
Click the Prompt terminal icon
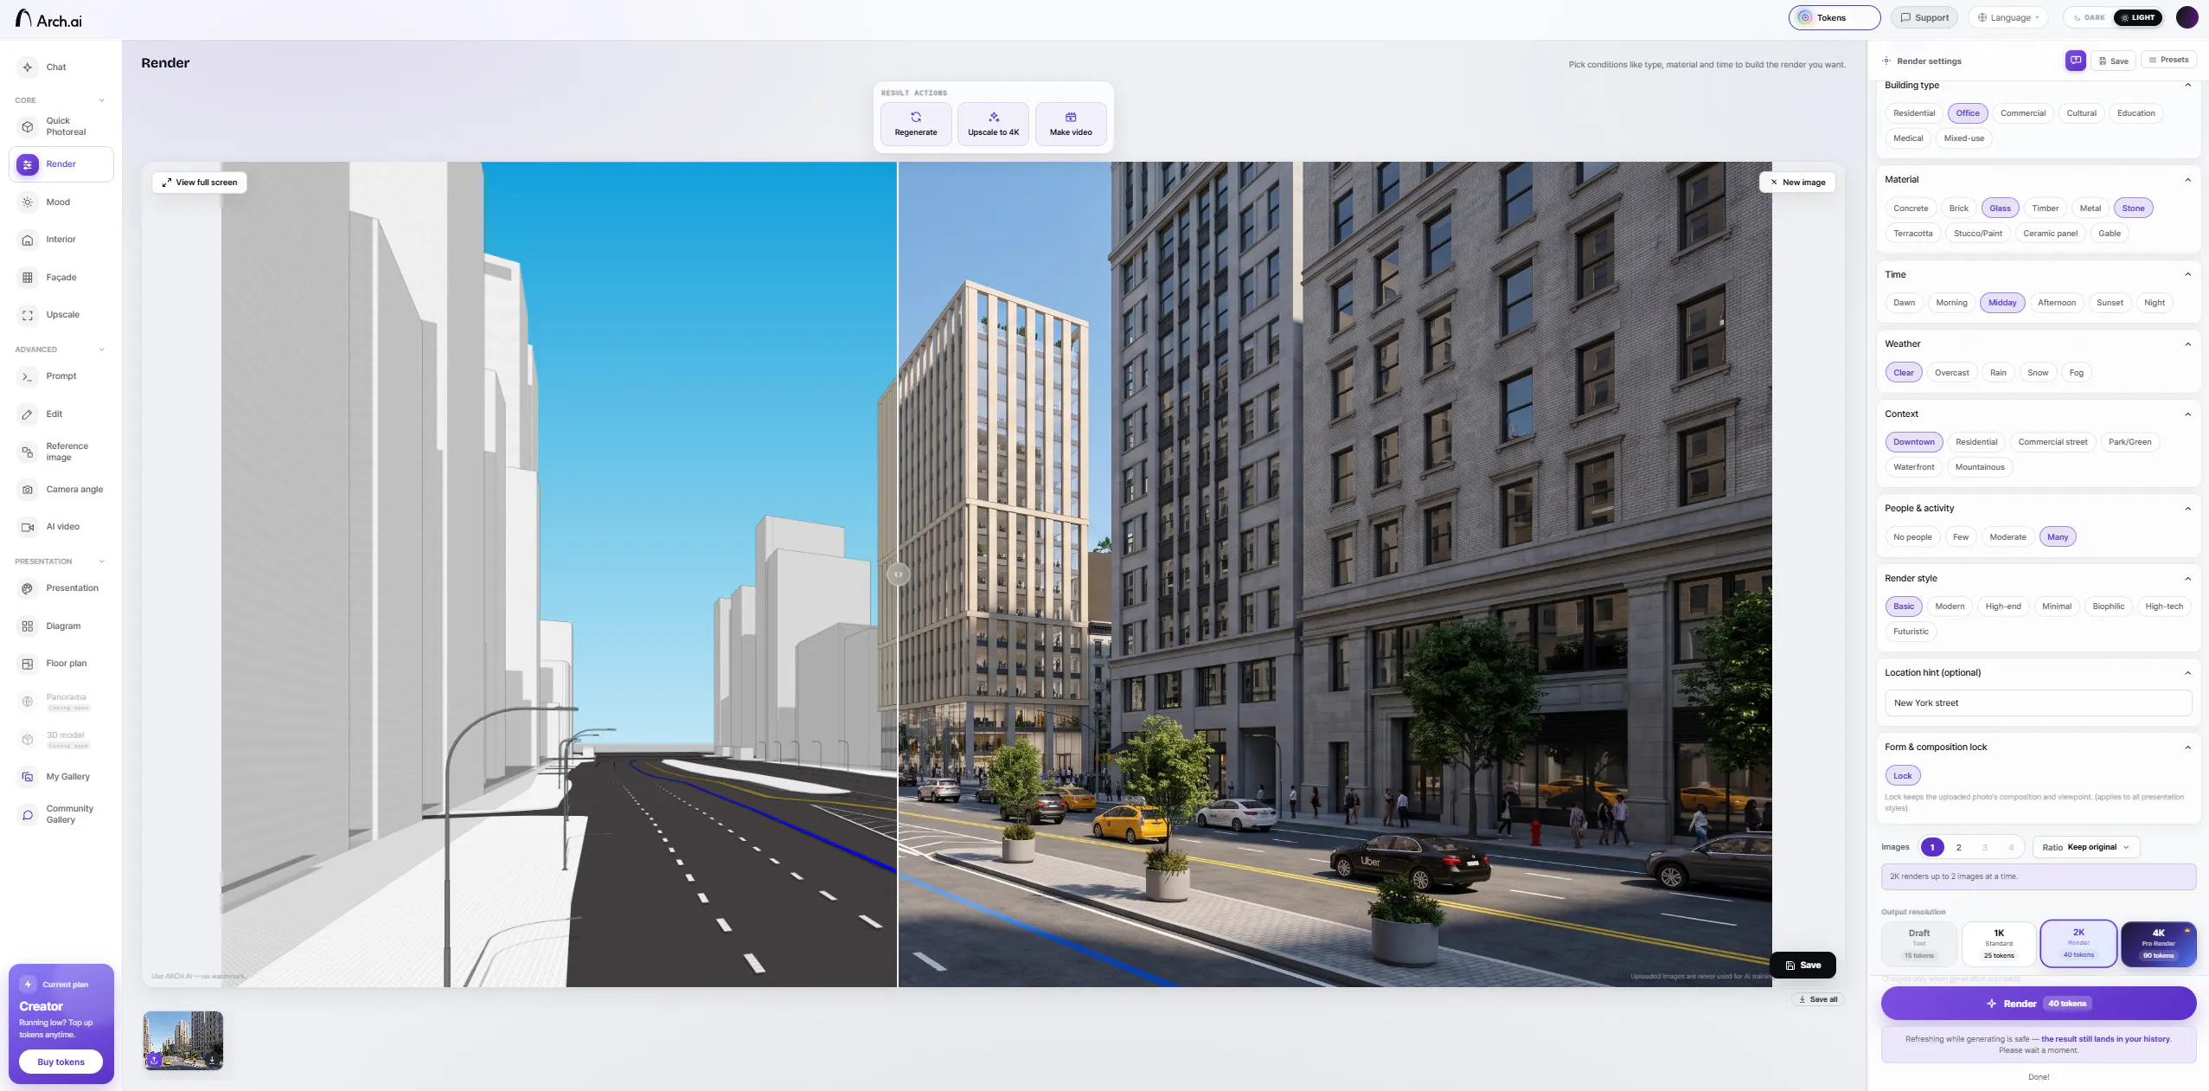tap(28, 376)
